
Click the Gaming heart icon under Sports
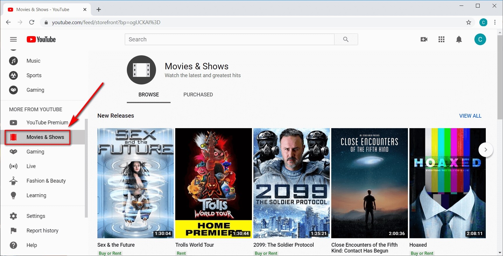click(13, 90)
